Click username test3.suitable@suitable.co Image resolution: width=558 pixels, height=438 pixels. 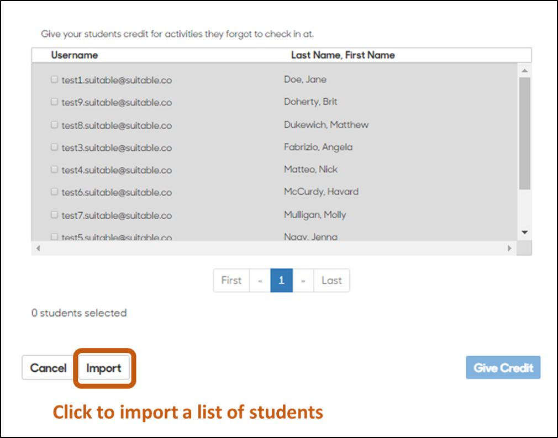click(x=117, y=148)
